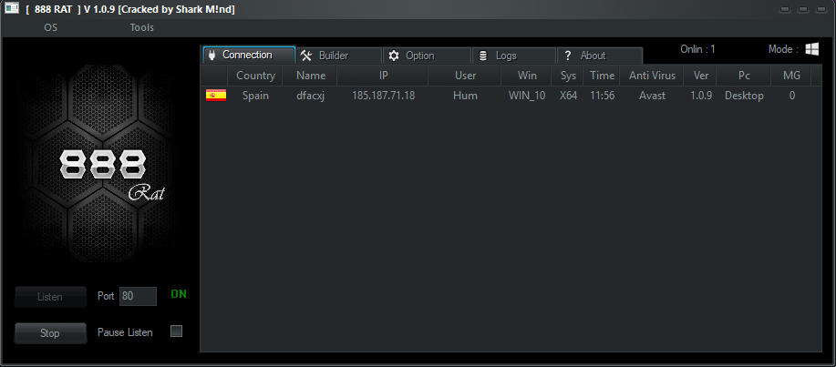Click the Port input field showing 80
This screenshot has width=836, height=367.
pyautogui.click(x=138, y=296)
